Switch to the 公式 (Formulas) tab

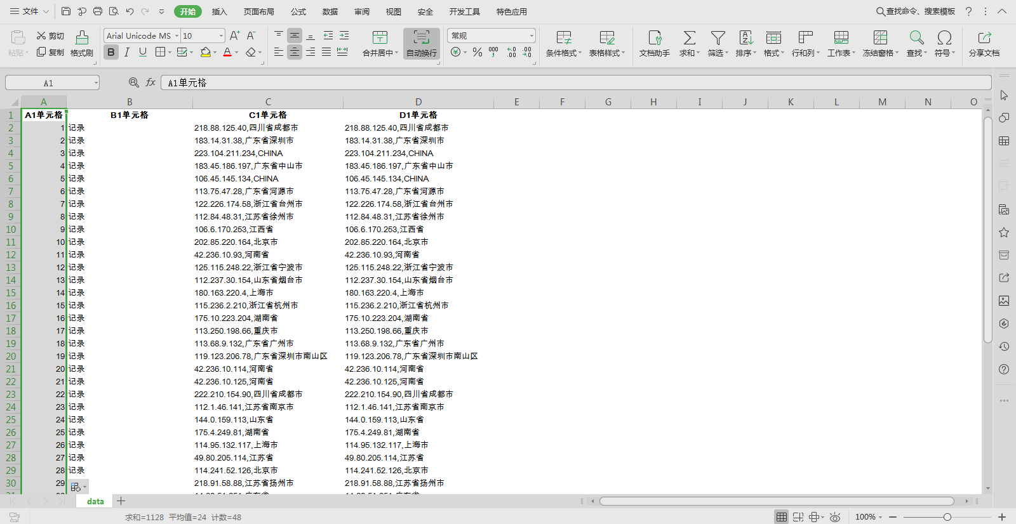[298, 11]
